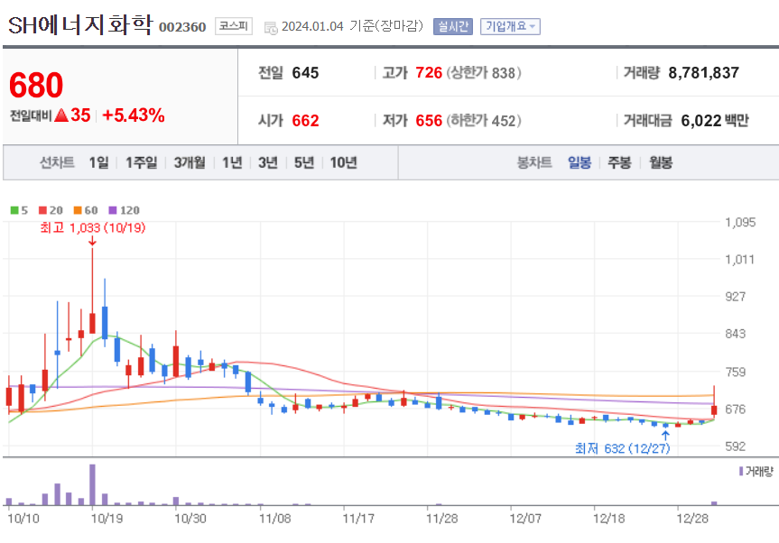Viewport: 779px width, 543px height.
Task: Switch to 일봉 daily candle chart
Action: pyautogui.click(x=580, y=162)
